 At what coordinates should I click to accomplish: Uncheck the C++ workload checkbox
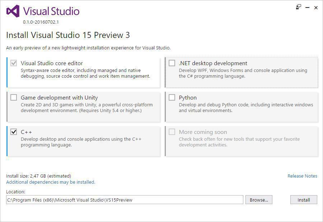pyautogui.click(x=14, y=132)
